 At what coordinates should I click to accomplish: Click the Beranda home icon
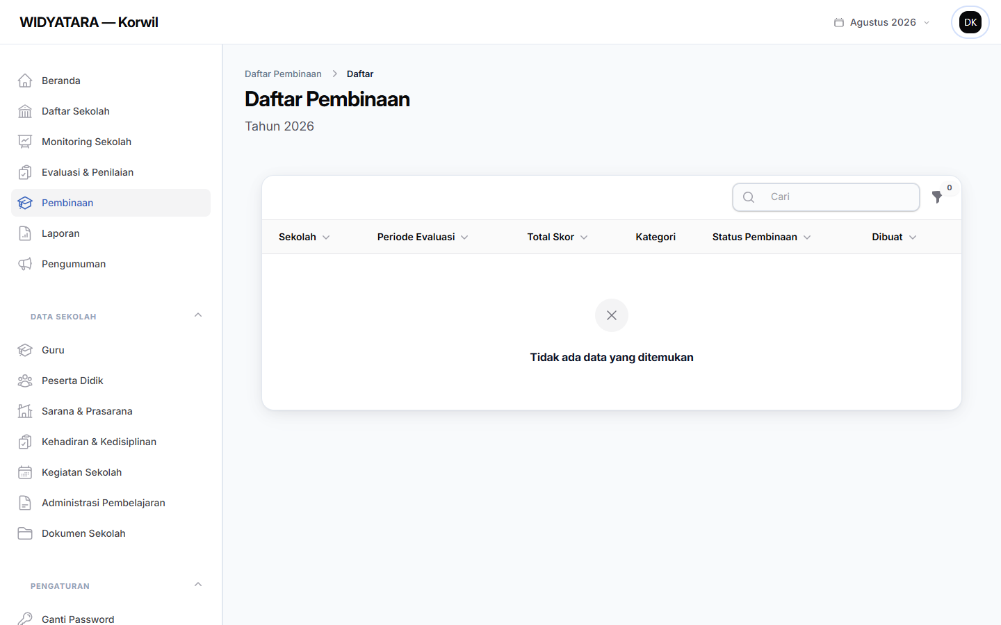(25, 81)
